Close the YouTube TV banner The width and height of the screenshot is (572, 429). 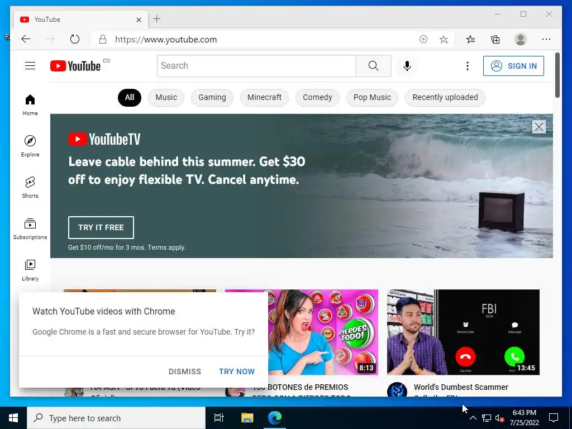pos(539,127)
